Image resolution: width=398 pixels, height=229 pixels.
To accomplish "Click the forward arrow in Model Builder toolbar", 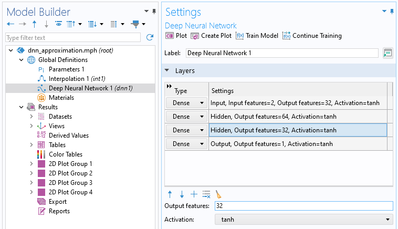I will [23, 24].
